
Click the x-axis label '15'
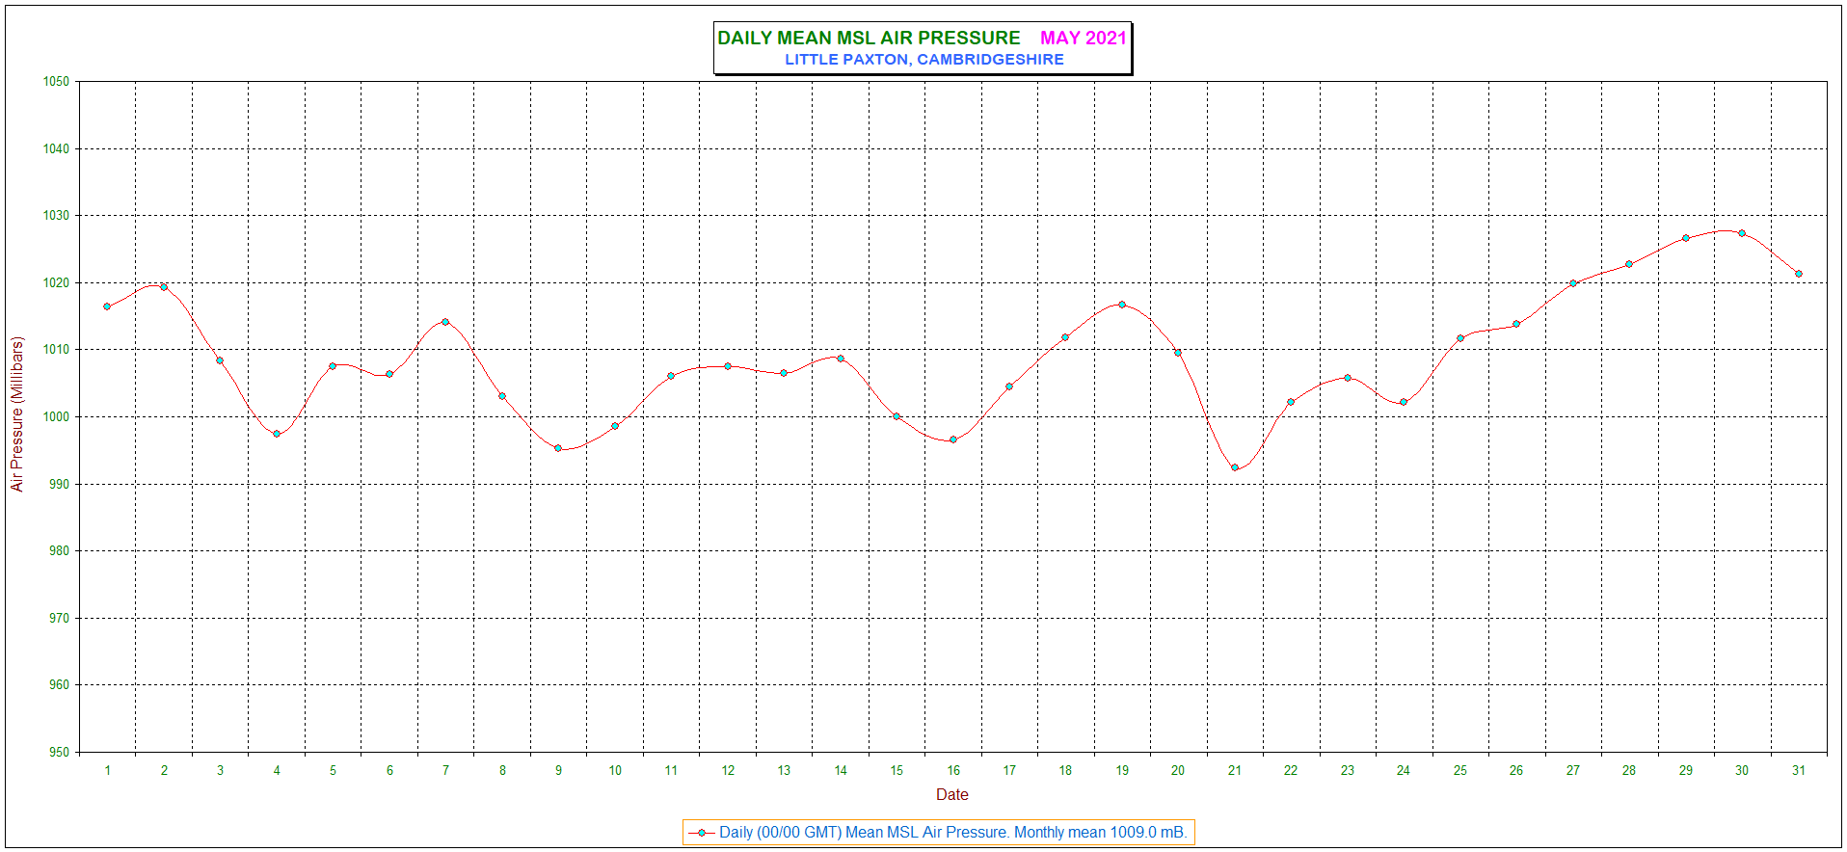click(x=897, y=771)
